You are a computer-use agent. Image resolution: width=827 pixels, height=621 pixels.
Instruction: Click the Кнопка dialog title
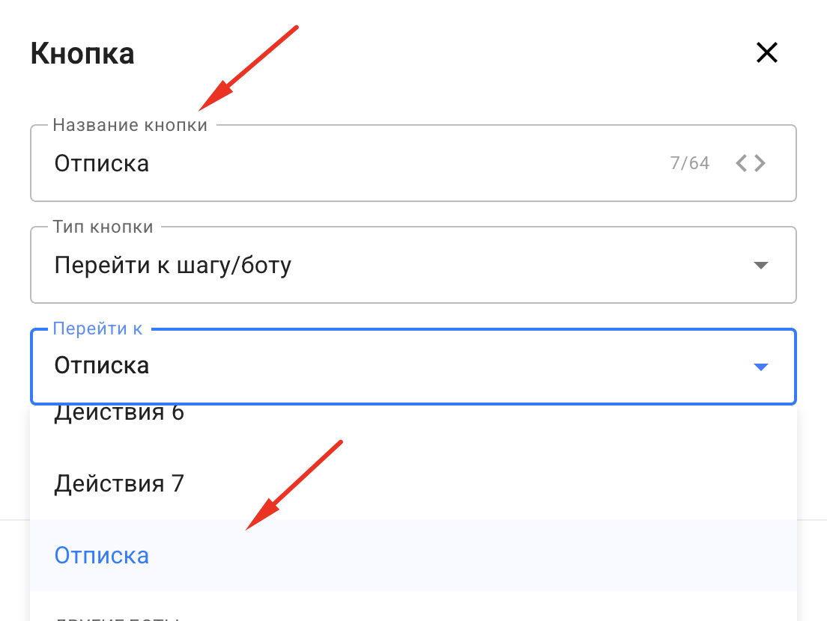[82, 54]
